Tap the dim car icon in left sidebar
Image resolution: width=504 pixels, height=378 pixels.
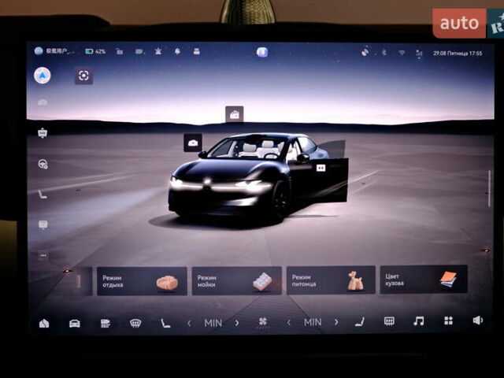pos(43,103)
